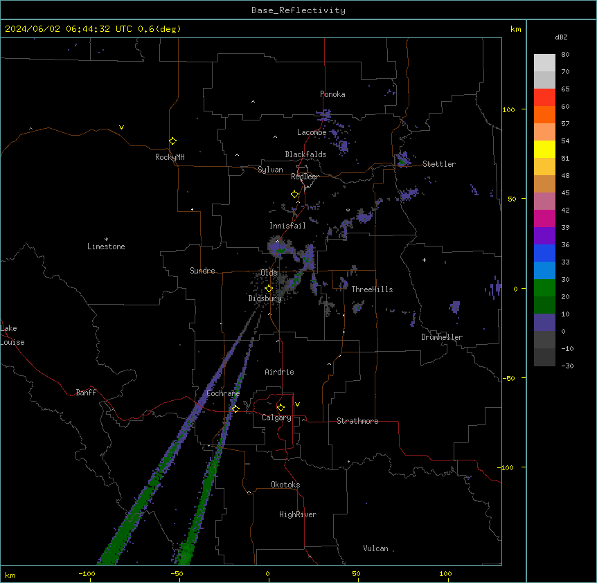
Task: Click the Okotoks label
Action: click(285, 485)
